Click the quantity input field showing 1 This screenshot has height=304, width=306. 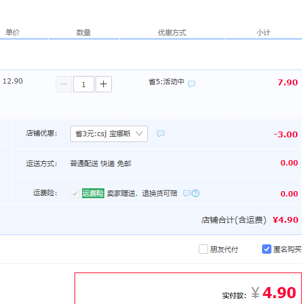pyautogui.click(x=84, y=84)
